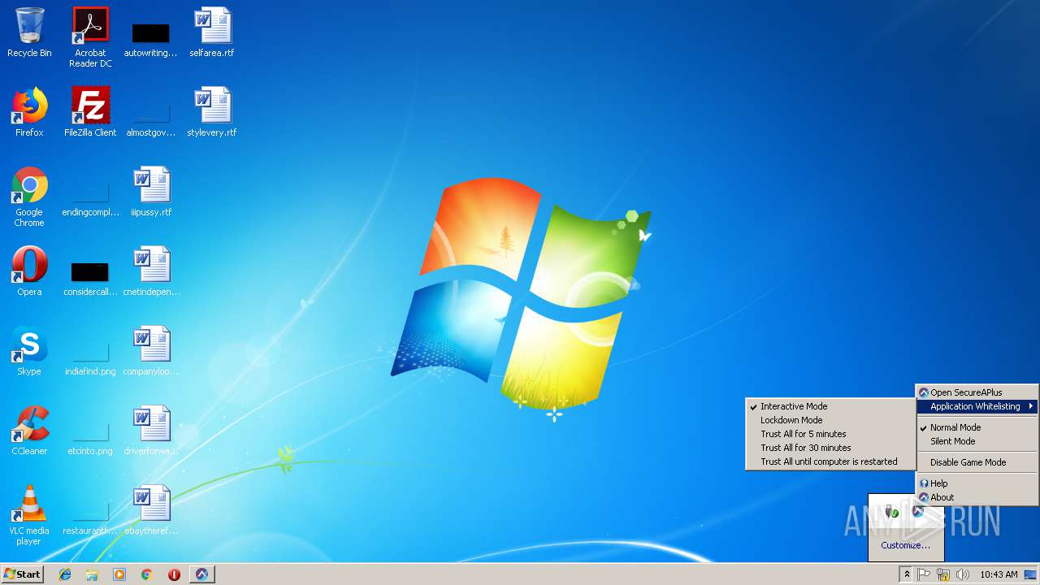Select restaurantf file label on desktop
The image size is (1040, 585).
[90, 531]
